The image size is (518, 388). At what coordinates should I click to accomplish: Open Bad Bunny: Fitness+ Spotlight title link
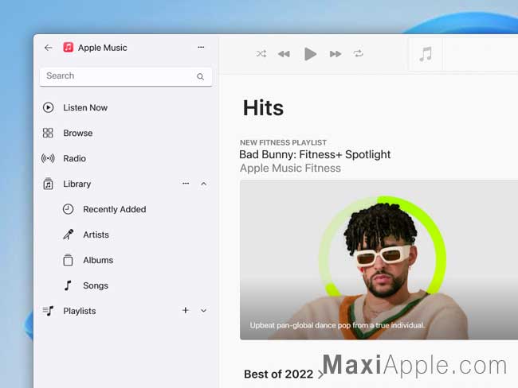pyautogui.click(x=315, y=154)
